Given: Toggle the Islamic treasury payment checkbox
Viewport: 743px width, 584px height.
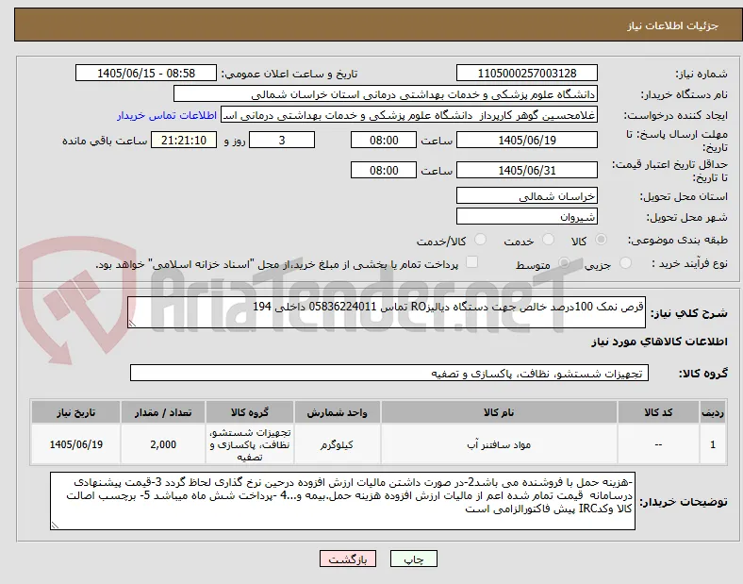Looking at the screenshot, I should tap(472, 262).
